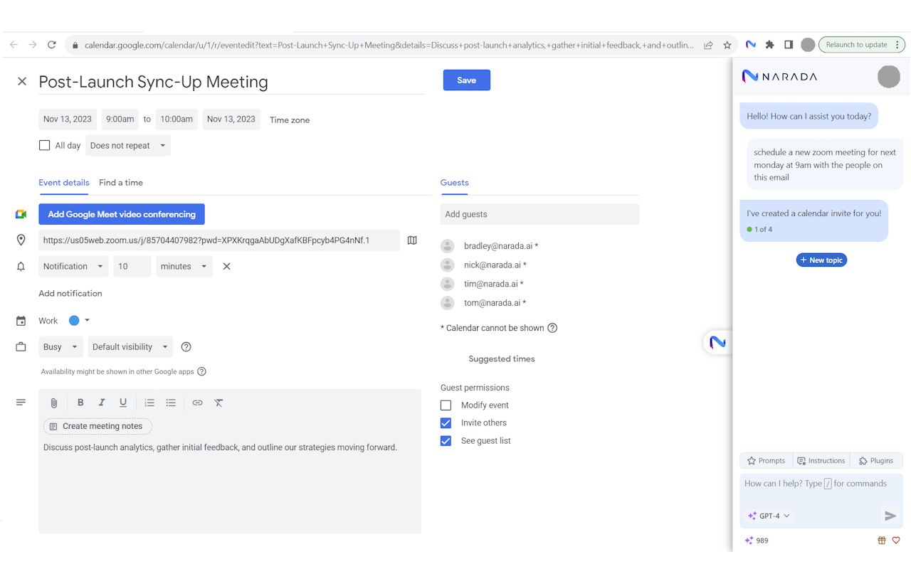Add Google Meet video conferencing
Image resolution: width=911 pixels, height=569 pixels.
tap(121, 213)
